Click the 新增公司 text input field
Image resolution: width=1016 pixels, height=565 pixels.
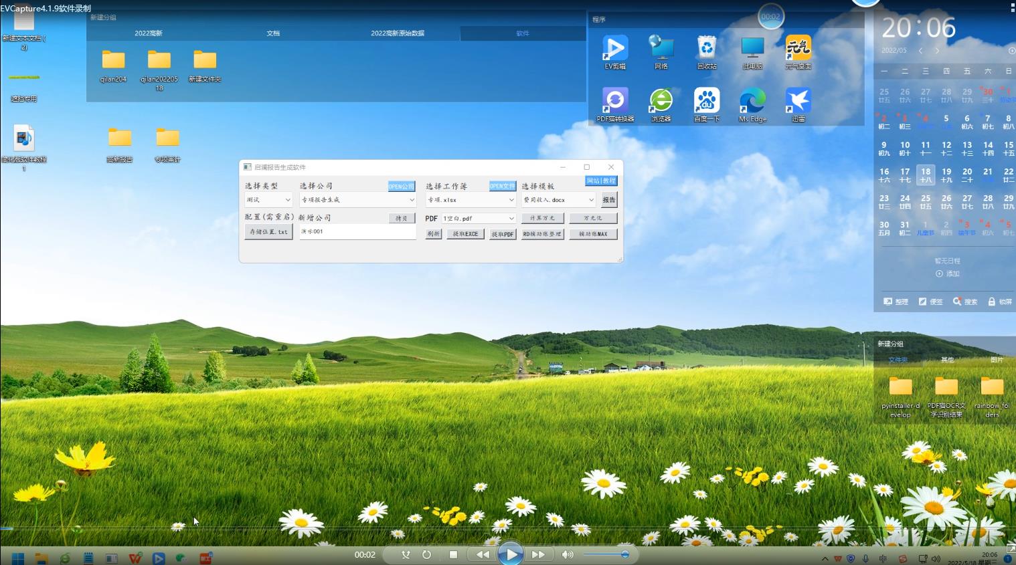click(357, 232)
